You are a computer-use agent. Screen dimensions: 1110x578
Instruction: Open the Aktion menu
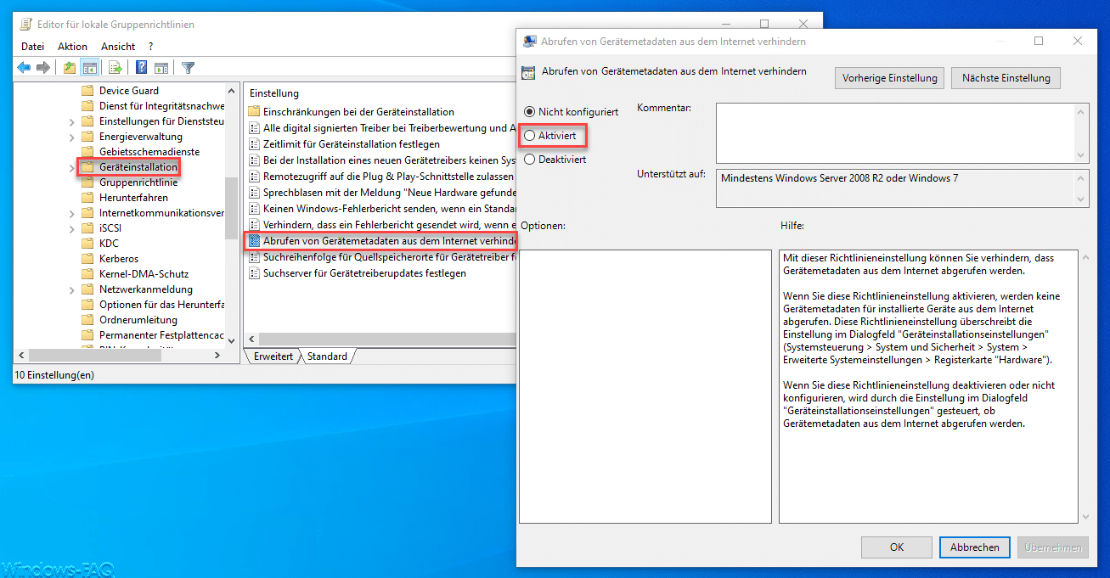point(72,47)
